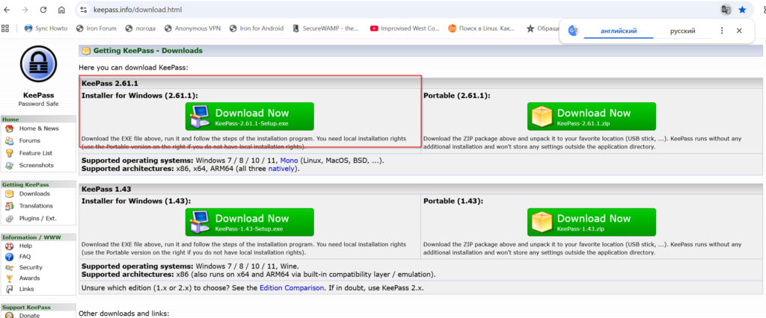Click the KeePass padlock logo
This screenshot has height=318, width=766.
pos(39,64)
